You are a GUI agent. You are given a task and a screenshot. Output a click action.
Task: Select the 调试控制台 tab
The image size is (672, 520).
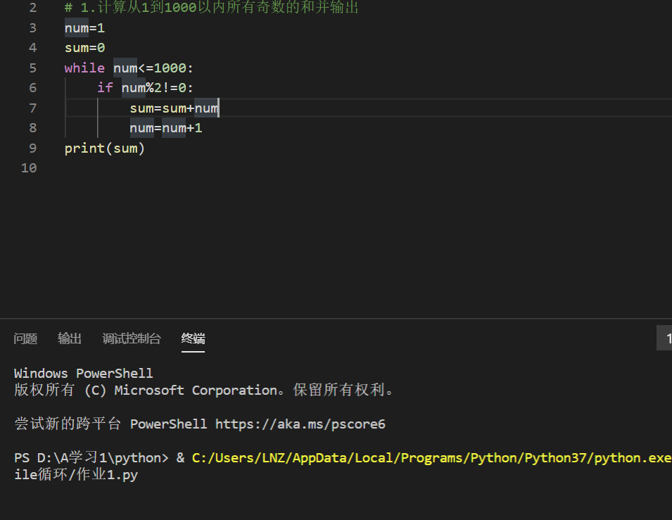tap(131, 338)
